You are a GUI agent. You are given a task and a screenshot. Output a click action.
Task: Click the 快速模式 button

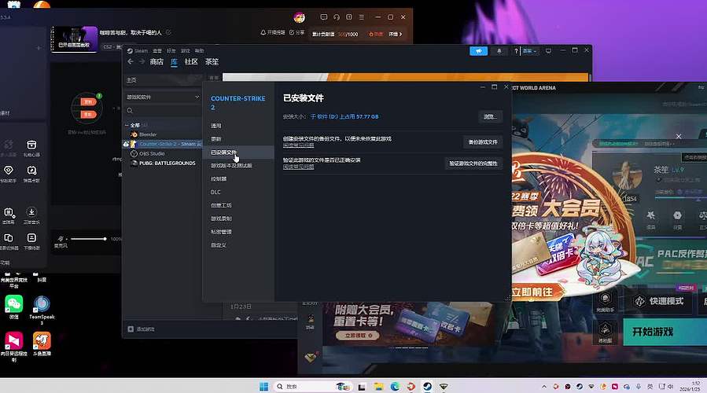pyautogui.click(x=659, y=301)
